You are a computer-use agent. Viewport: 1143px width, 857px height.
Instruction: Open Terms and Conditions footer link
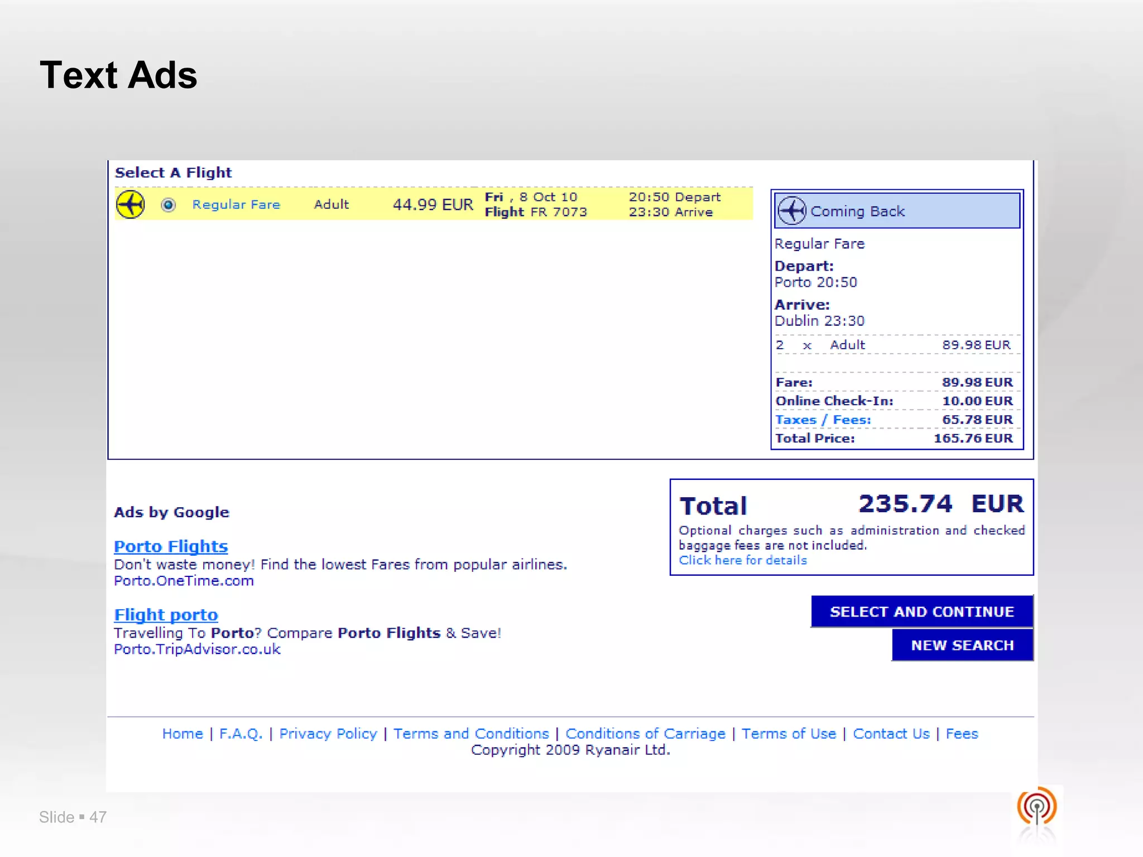point(471,734)
